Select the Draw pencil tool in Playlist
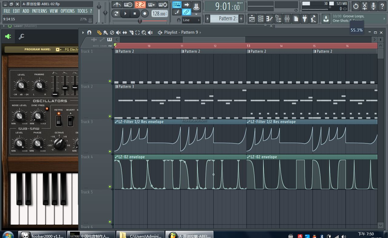The image size is (388, 238). tap(99, 32)
